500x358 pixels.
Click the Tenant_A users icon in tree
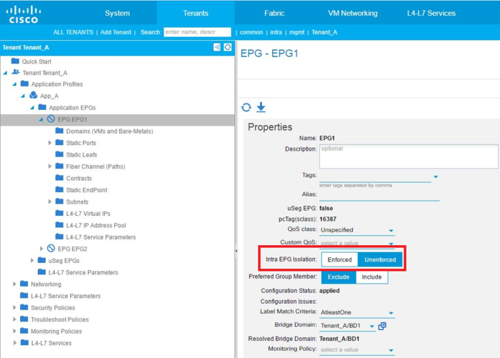(16, 72)
